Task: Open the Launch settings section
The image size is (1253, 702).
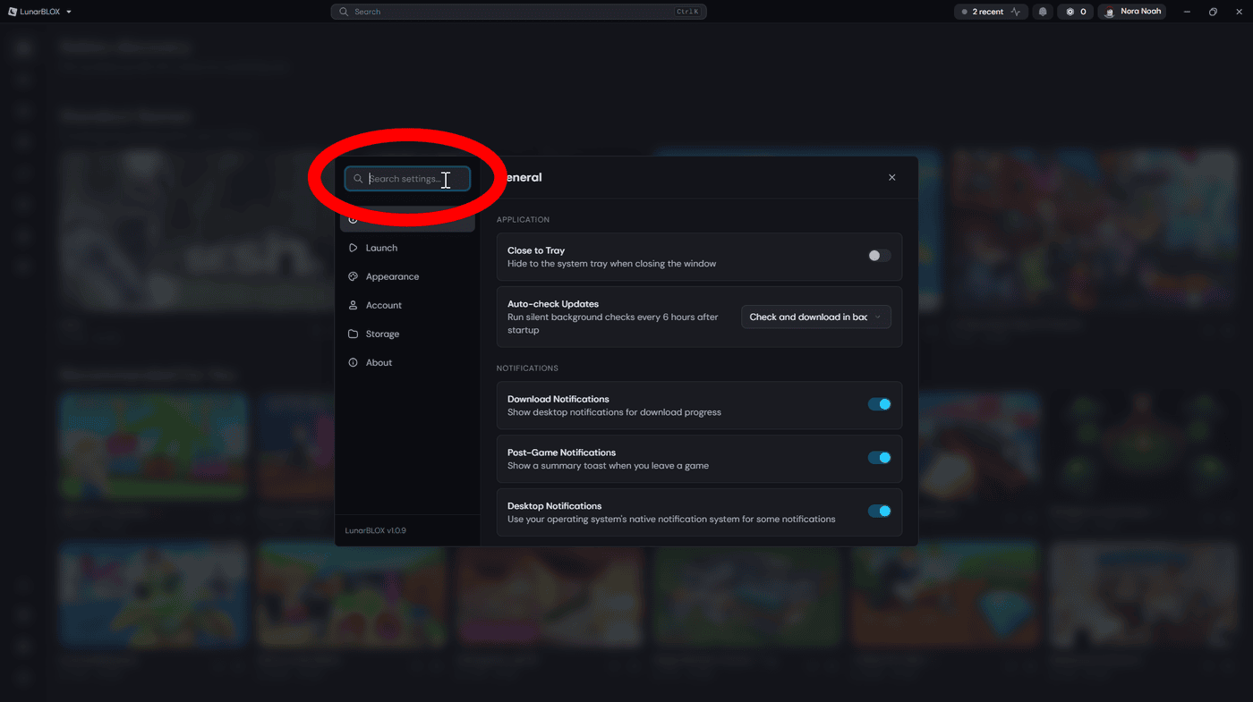Action: [x=407, y=248]
